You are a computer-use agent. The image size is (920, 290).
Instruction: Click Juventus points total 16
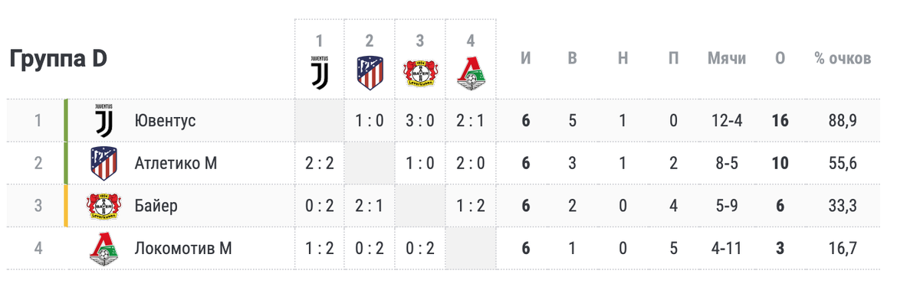click(780, 121)
